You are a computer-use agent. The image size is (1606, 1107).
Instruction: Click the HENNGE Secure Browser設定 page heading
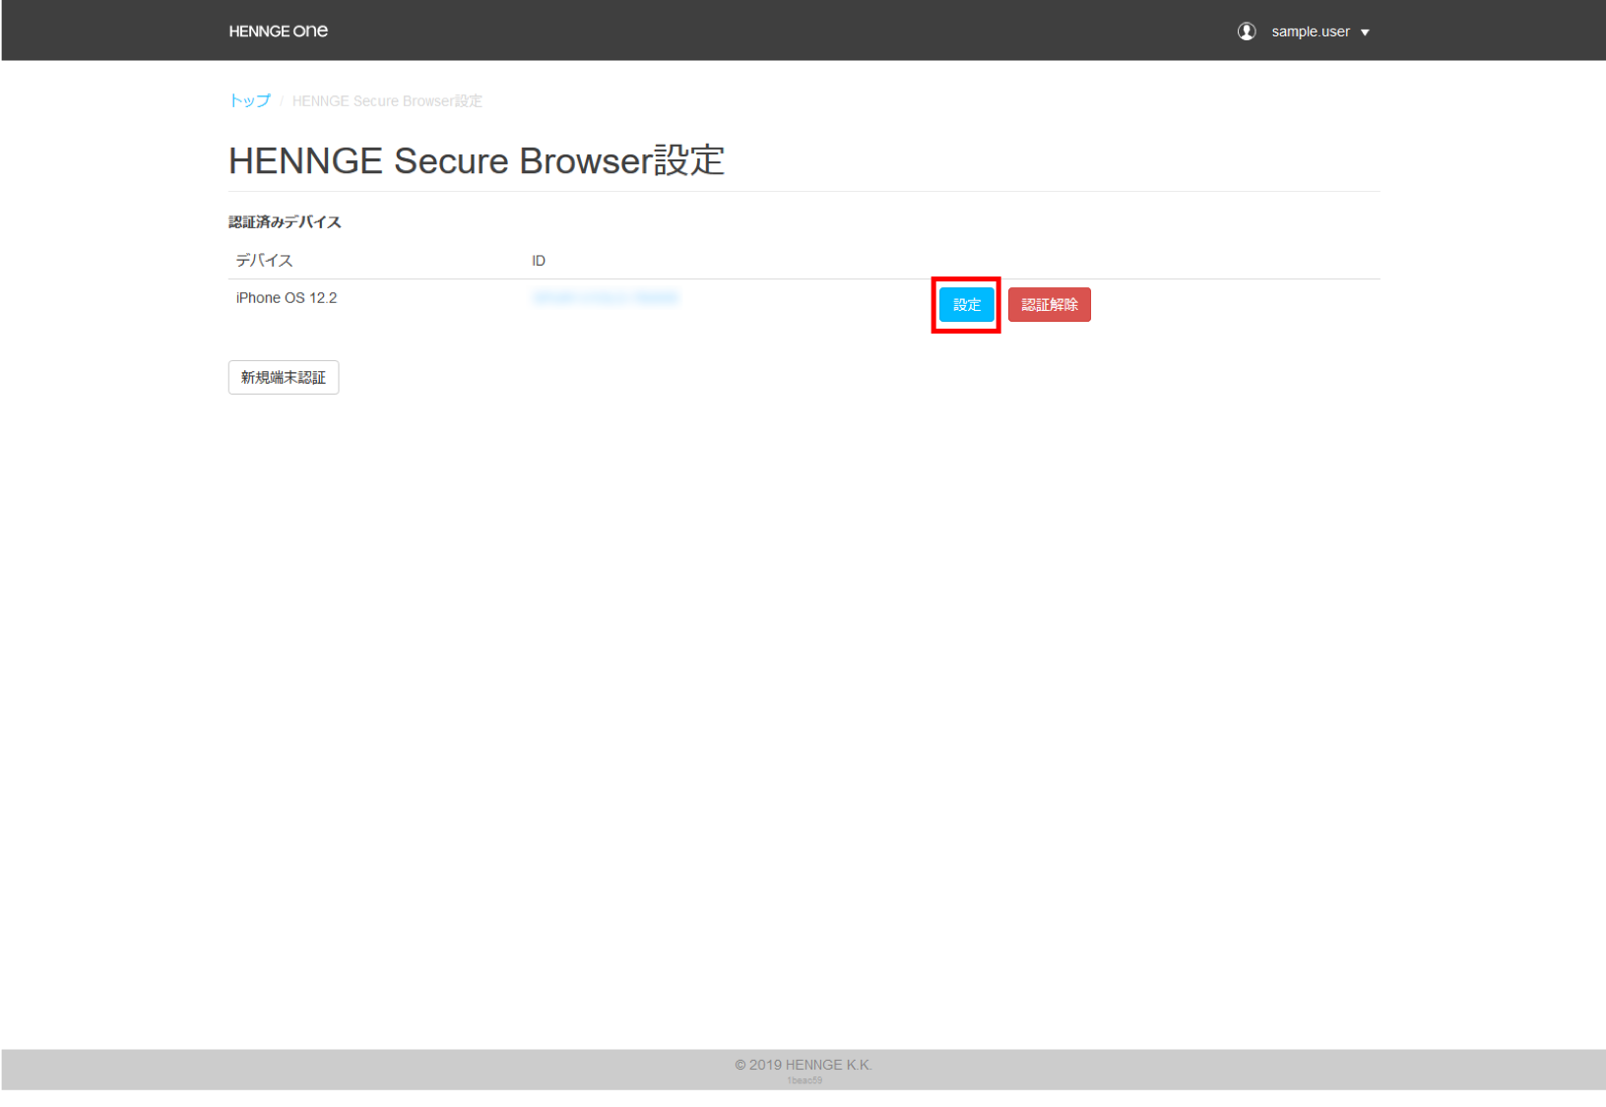(x=477, y=160)
